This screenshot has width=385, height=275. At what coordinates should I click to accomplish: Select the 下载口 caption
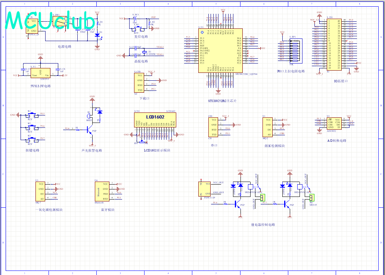(145, 98)
